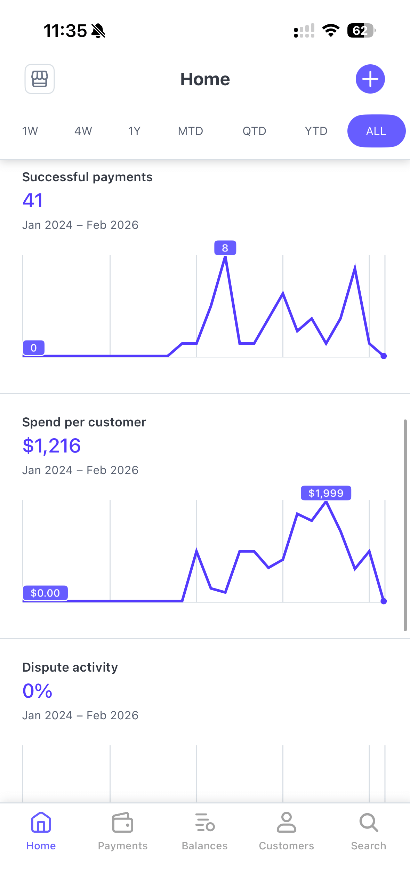Tap the Wi-Fi status icon
This screenshot has width=410, height=889.
point(331,31)
